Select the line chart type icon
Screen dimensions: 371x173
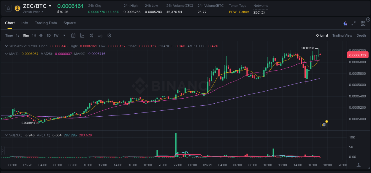tap(83, 35)
